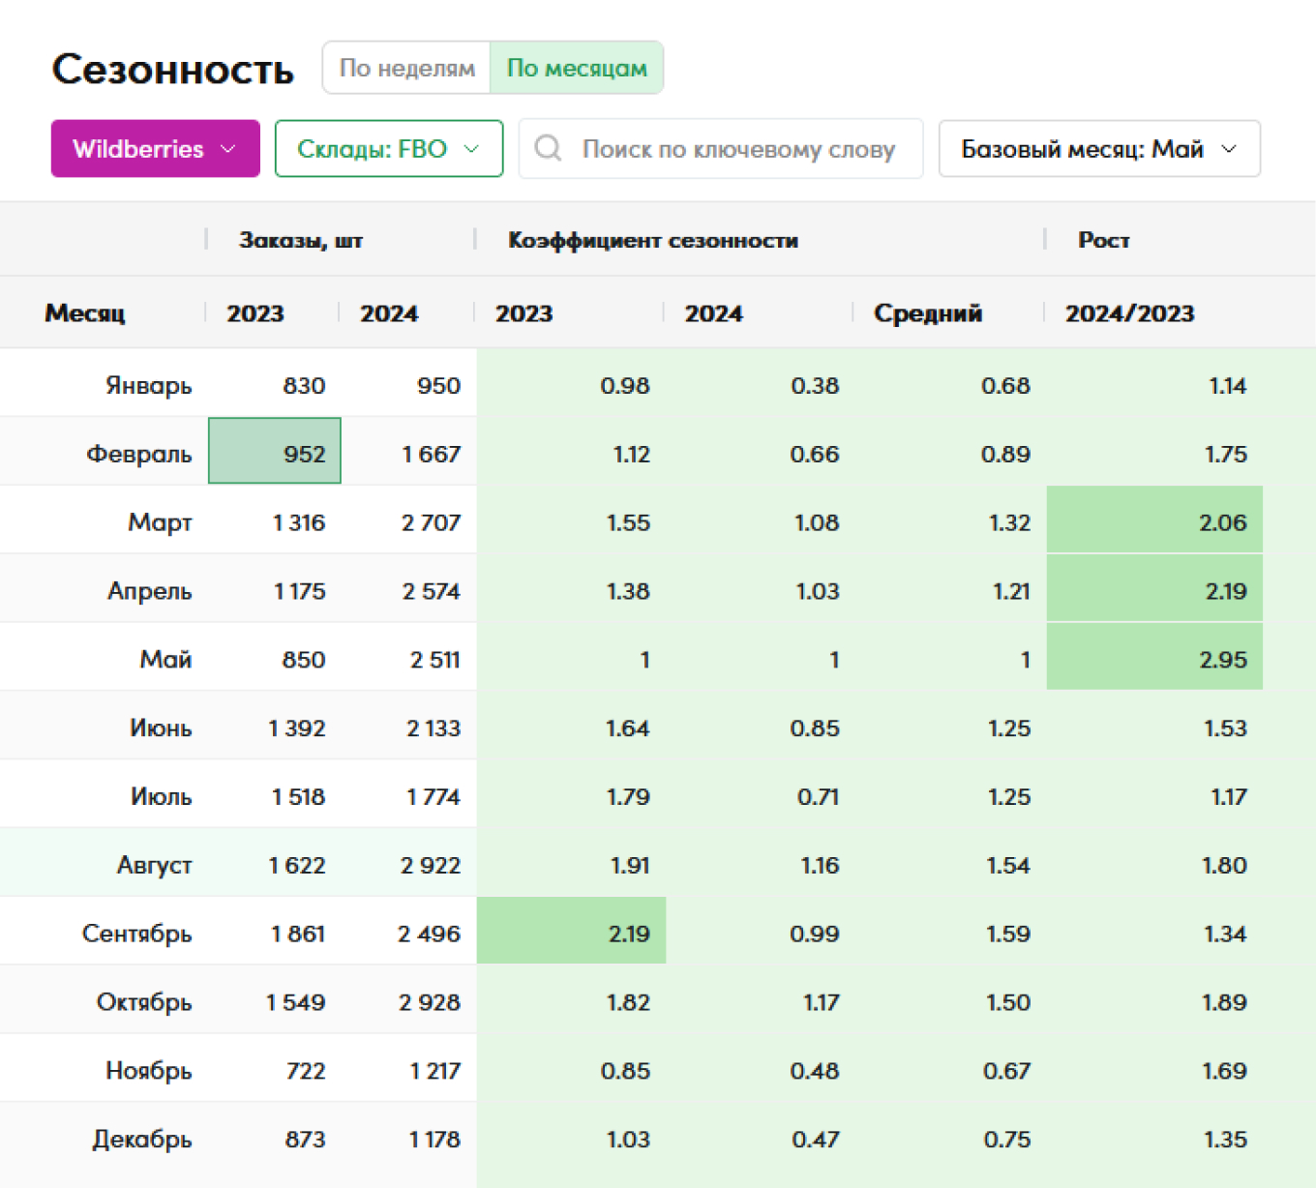The image size is (1316, 1188).
Task: Click the Коэффициент сезонности header
Action: [653, 240]
